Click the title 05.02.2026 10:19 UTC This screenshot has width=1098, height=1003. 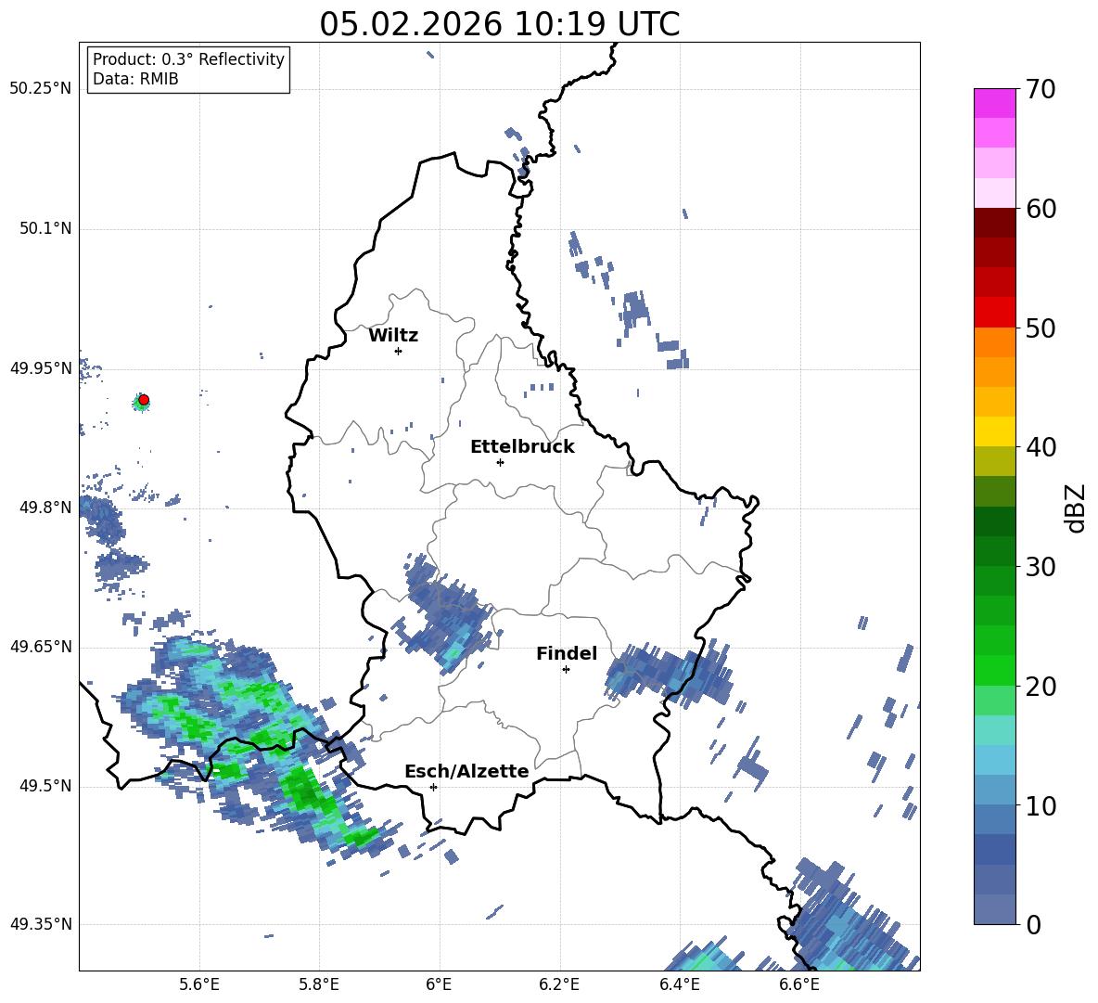pos(499,24)
